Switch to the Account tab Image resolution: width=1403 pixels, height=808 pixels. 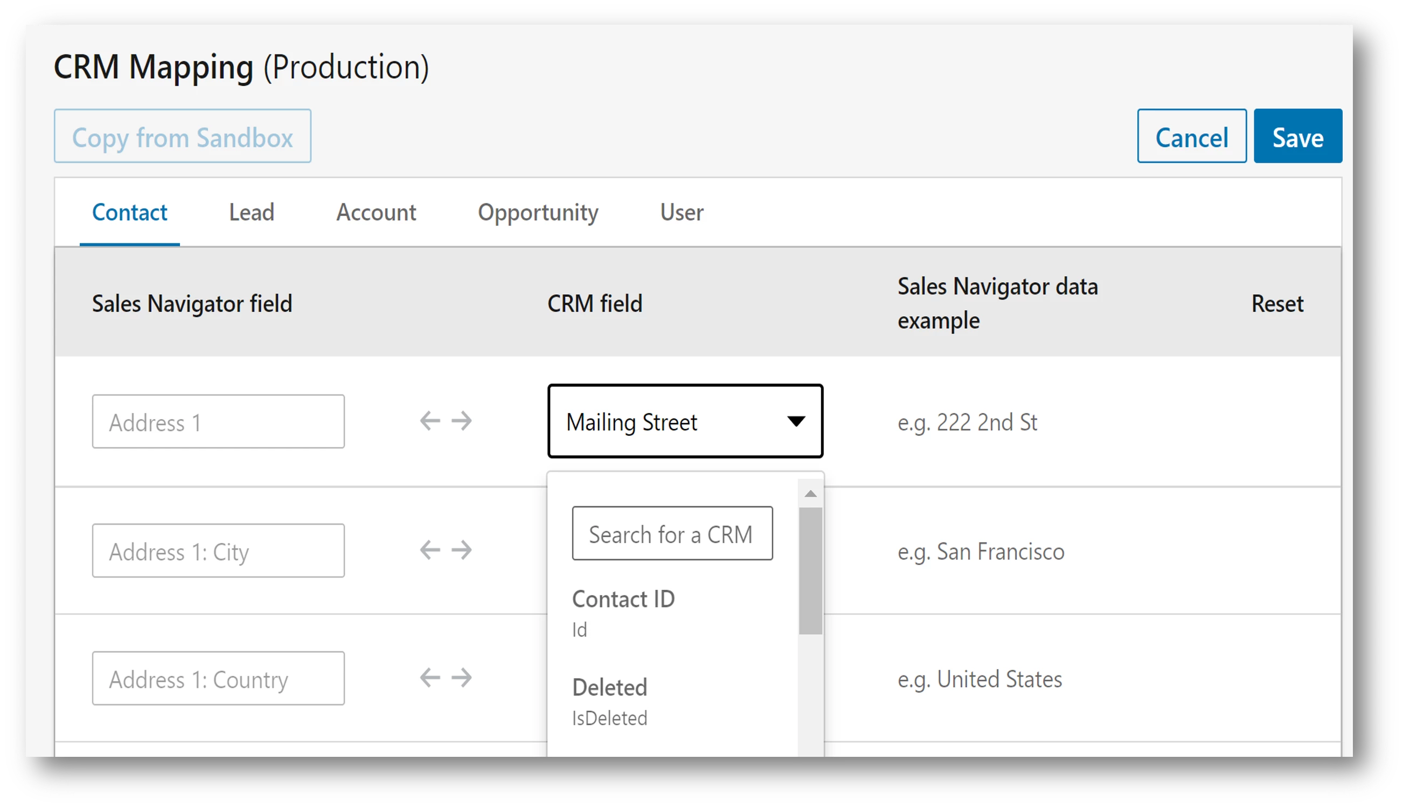(x=376, y=213)
